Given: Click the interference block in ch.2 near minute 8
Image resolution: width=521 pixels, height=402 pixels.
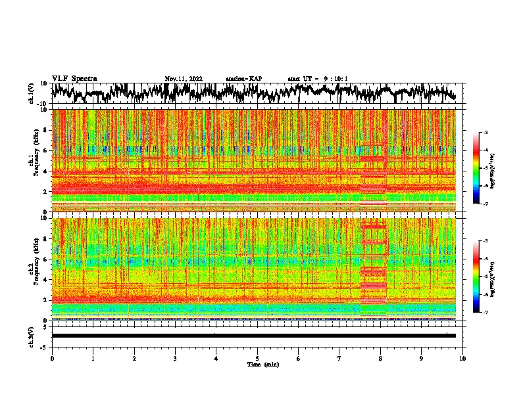Looking at the screenshot, I should (374, 267).
